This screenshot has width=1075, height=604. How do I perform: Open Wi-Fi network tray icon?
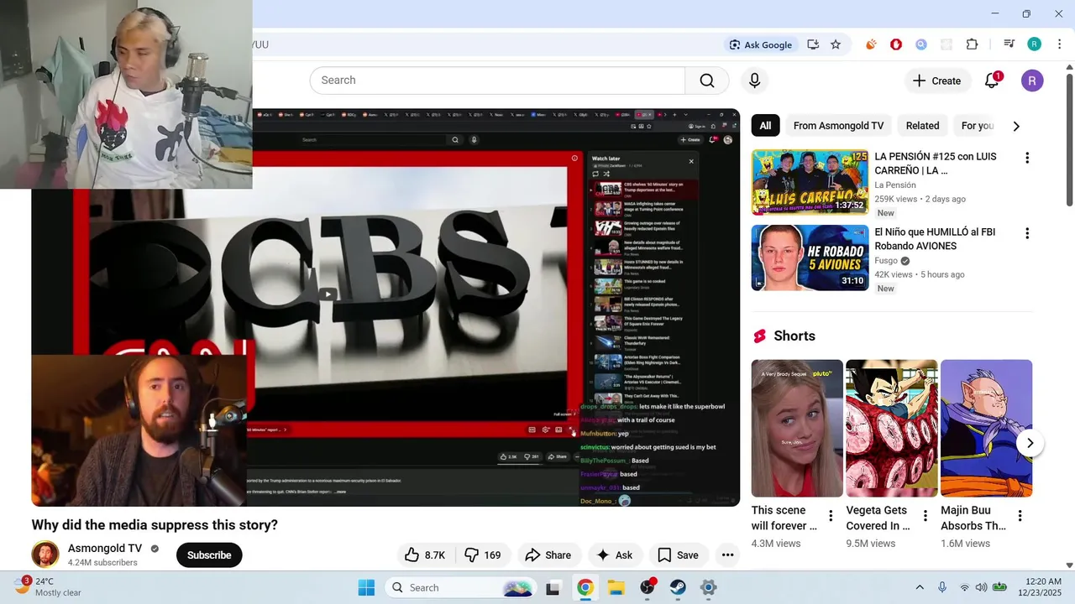(964, 588)
